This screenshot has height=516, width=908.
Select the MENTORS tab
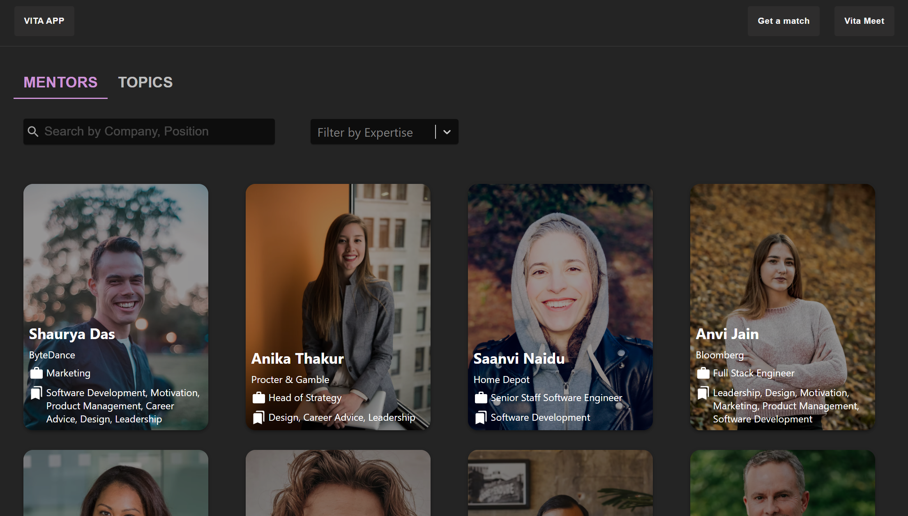(x=60, y=83)
